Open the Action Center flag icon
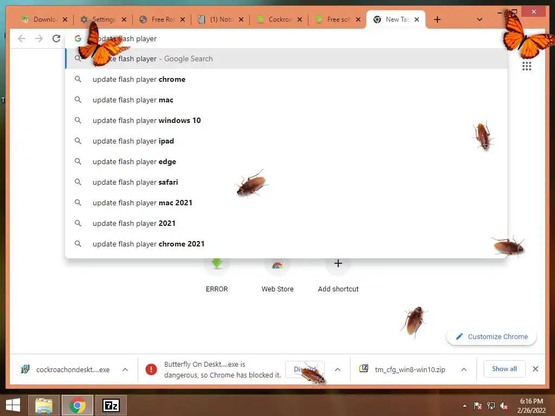The image size is (555, 416). [478, 406]
